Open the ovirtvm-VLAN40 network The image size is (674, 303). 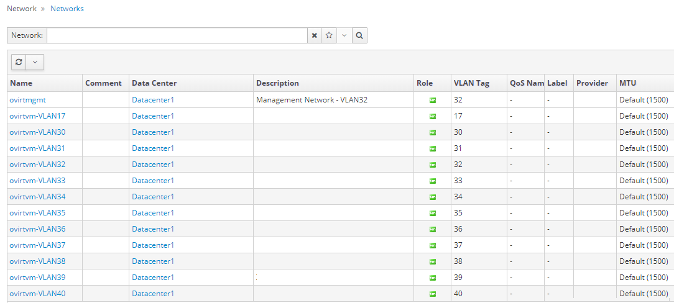click(37, 294)
